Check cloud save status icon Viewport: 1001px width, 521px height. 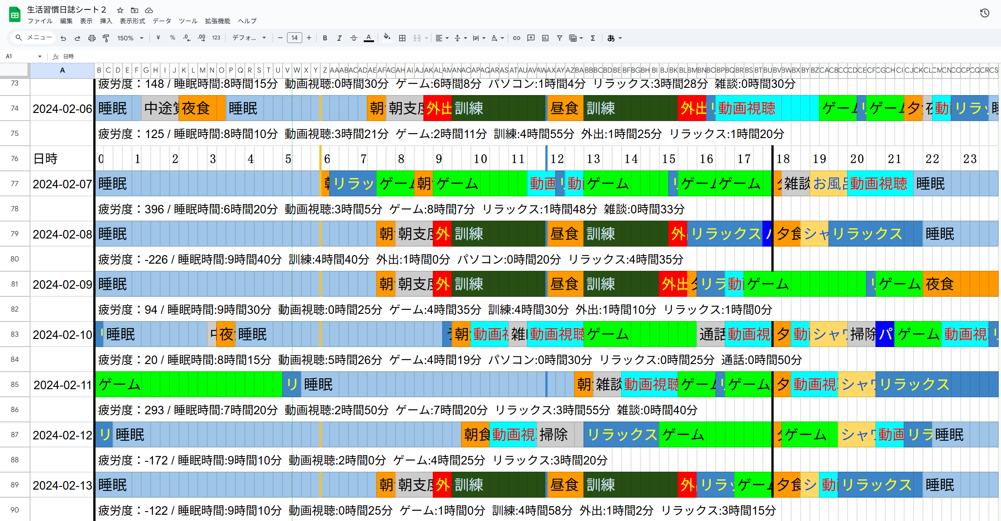[149, 10]
